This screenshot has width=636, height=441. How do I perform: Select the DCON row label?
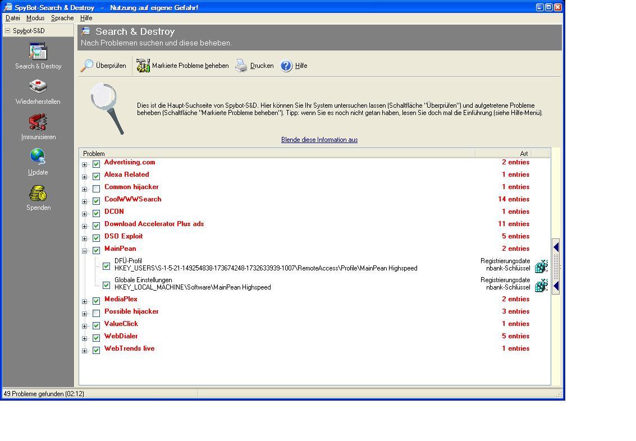click(x=114, y=211)
